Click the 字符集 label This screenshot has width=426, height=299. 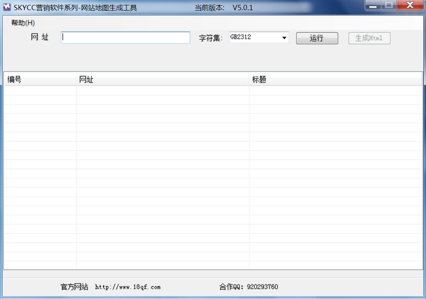(211, 38)
